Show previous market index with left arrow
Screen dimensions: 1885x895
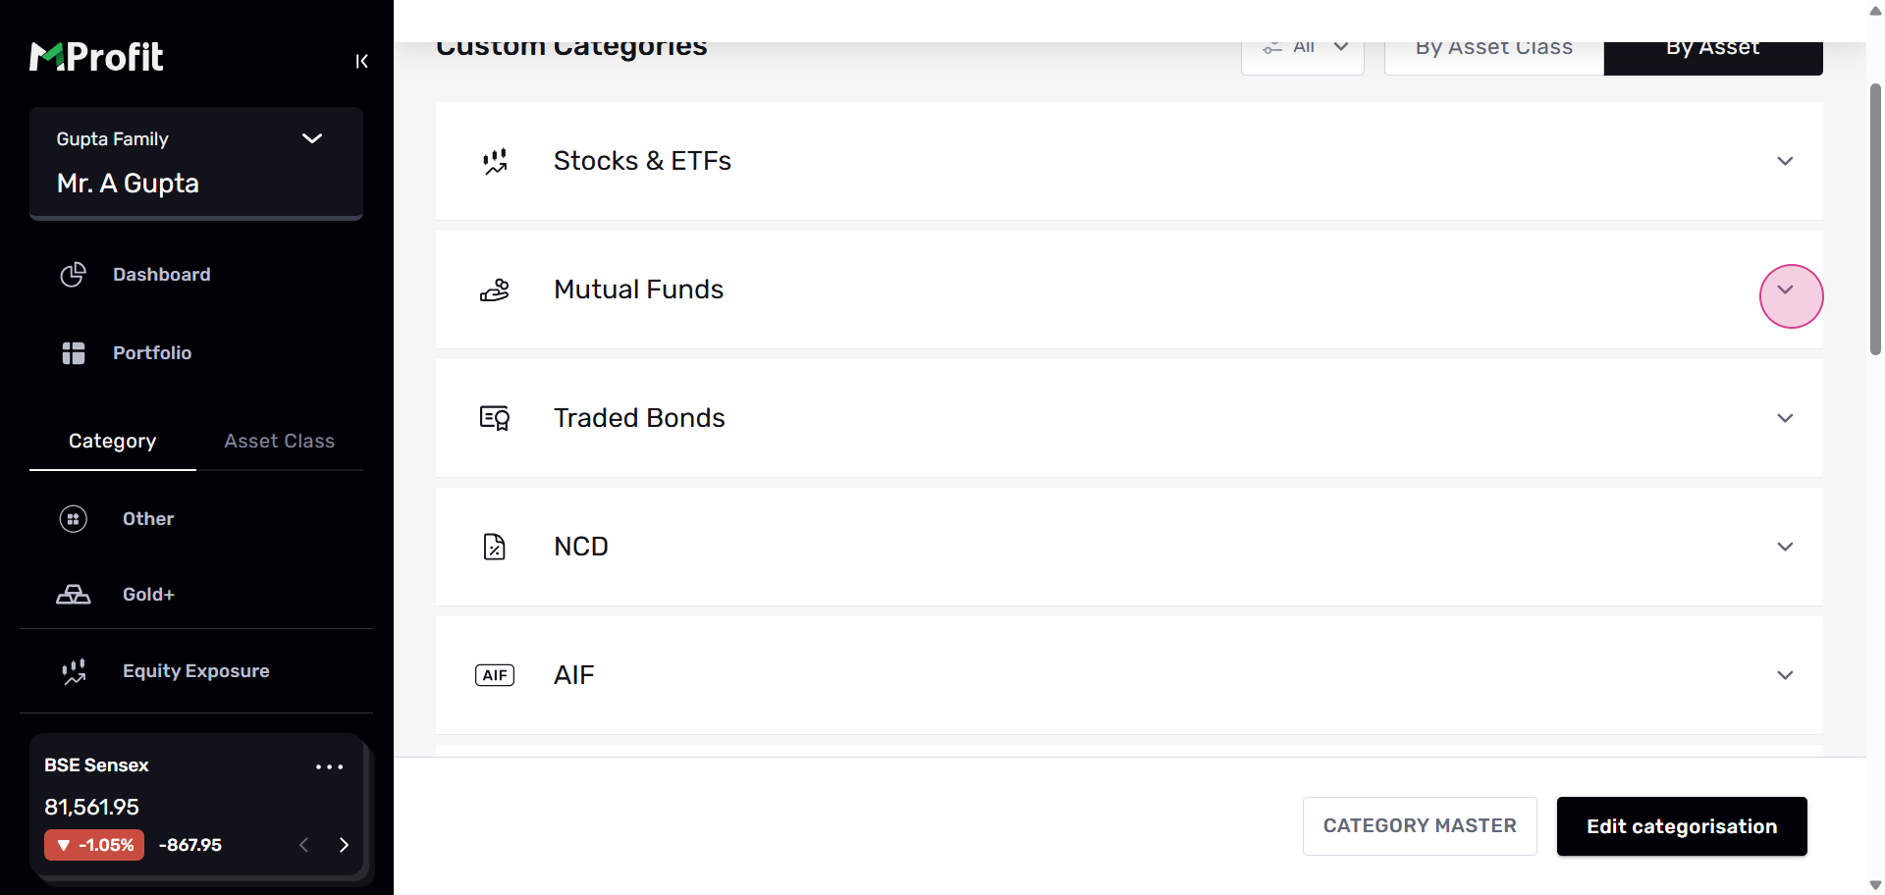point(304,845)
